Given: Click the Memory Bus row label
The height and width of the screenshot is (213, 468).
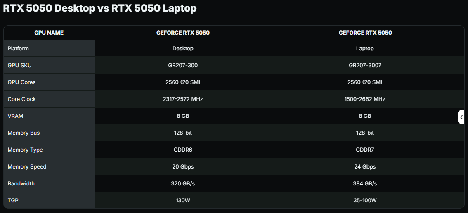Looking at the screenshot, I should (24, 133).
